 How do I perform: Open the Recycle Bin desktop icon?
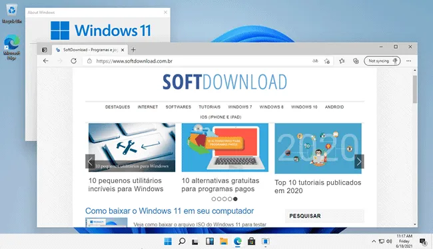[x=12, y=13]
